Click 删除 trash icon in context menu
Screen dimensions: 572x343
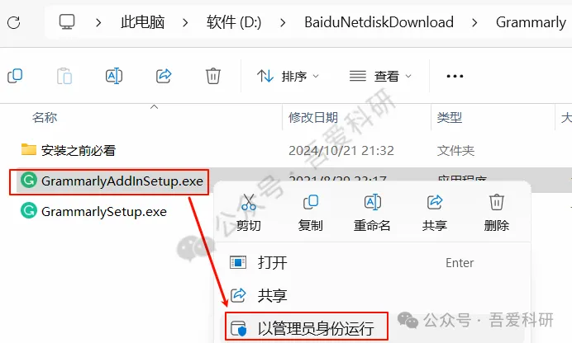(x=497, y=202)
